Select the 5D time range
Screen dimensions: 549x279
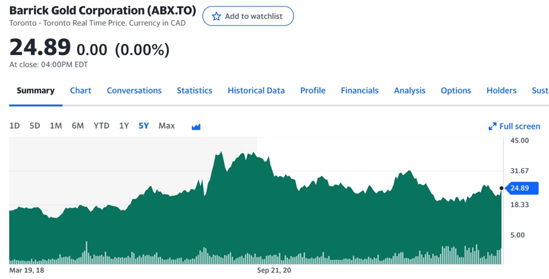click(x=34, y=126)
